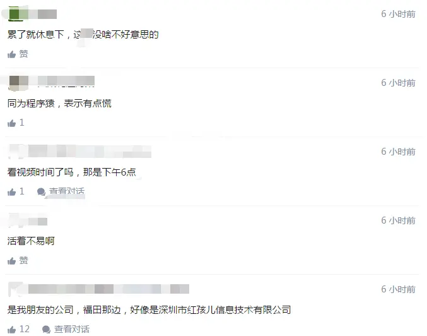Click the 赞 label under first comment
The width and height of the screenshot is (427, 336).
[23, 54]
